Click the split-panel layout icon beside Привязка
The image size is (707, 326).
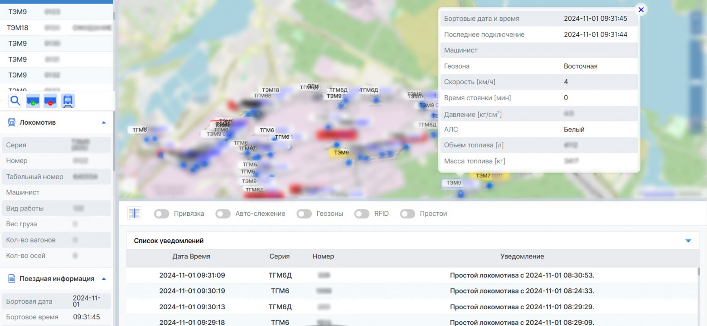point(134,214)
